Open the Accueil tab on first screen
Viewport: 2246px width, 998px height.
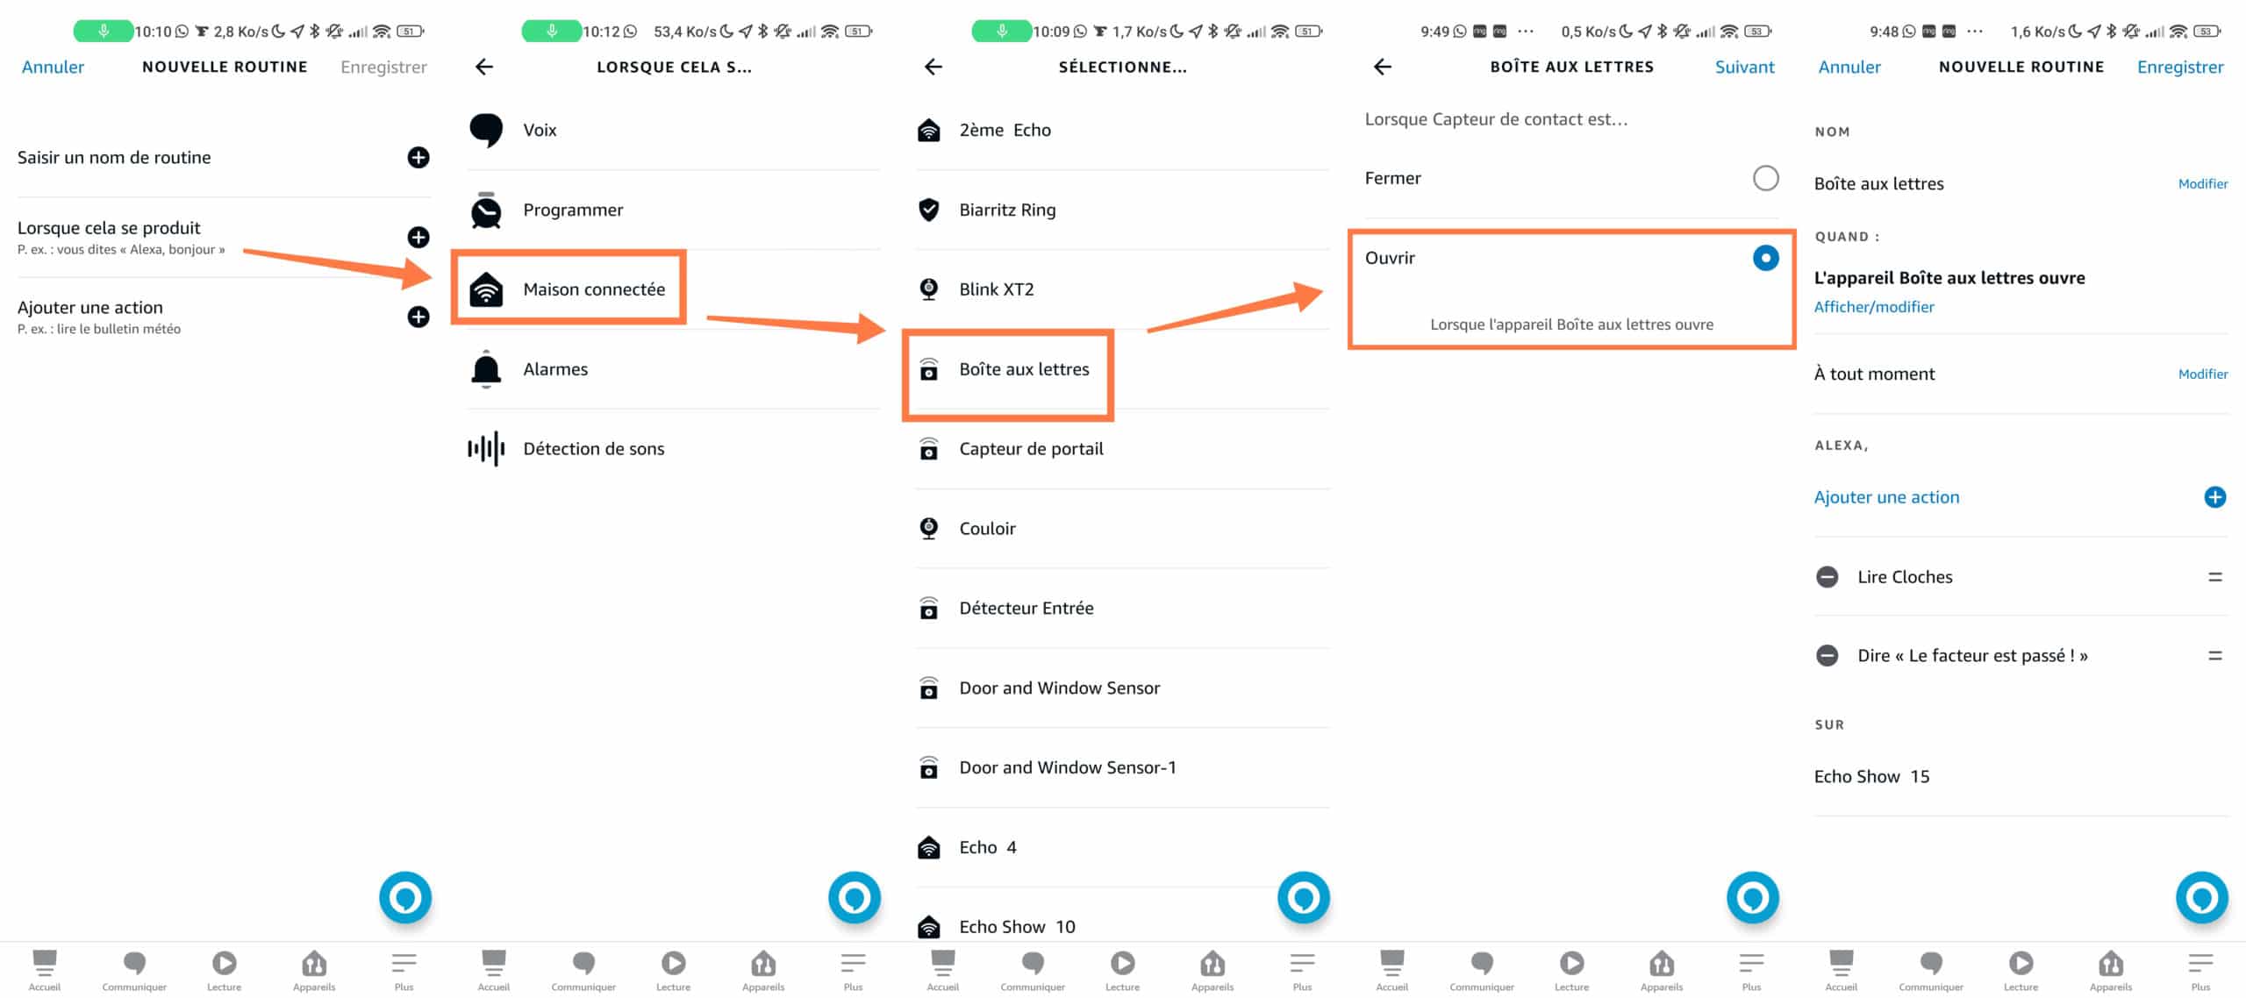[x=45, y=970]
